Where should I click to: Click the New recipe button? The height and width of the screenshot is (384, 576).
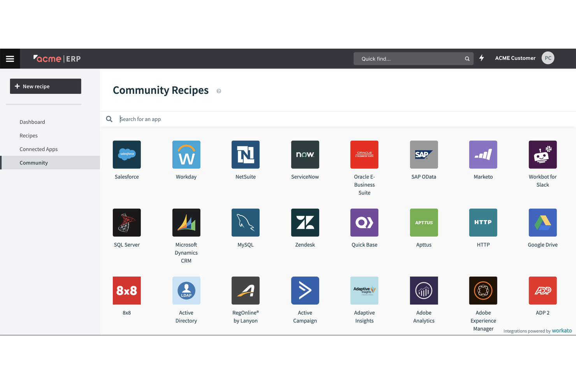(45, 86)
